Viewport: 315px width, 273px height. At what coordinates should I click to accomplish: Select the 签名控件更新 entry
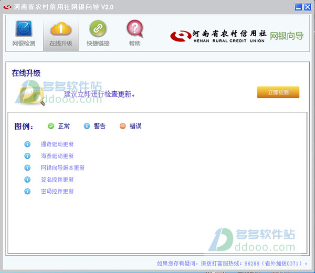click(x=57, y=180)
